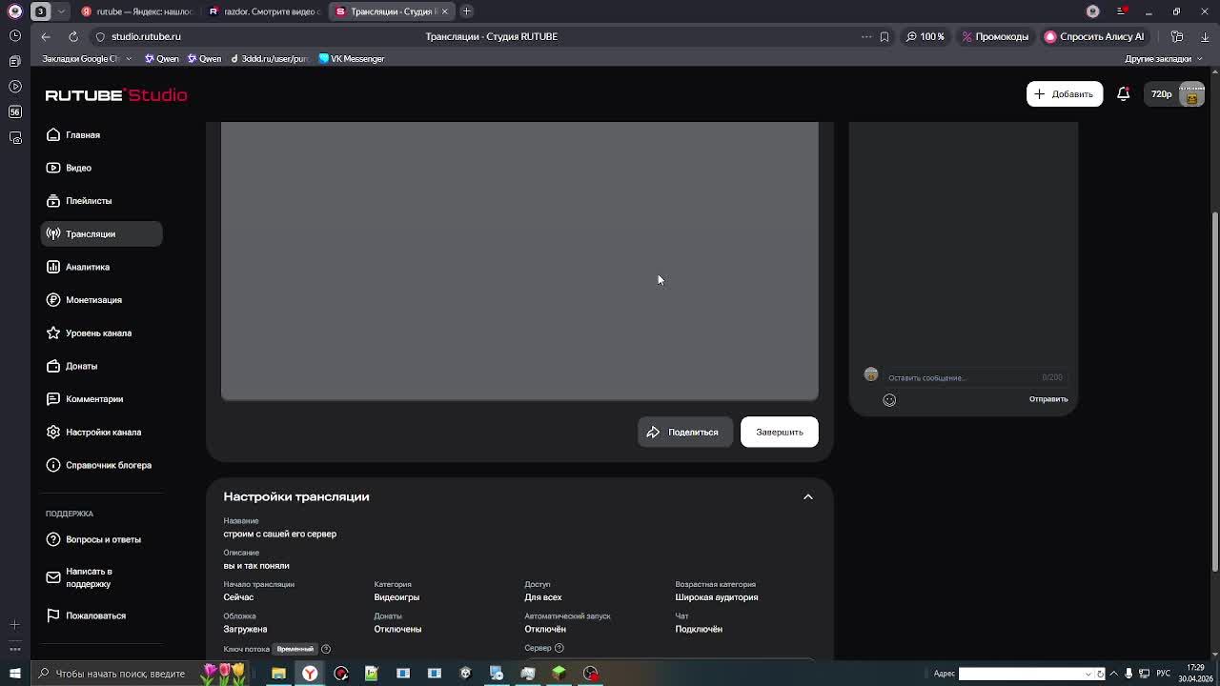
Task: Click the help icon next to Сервер
Action: pos(559,648)
